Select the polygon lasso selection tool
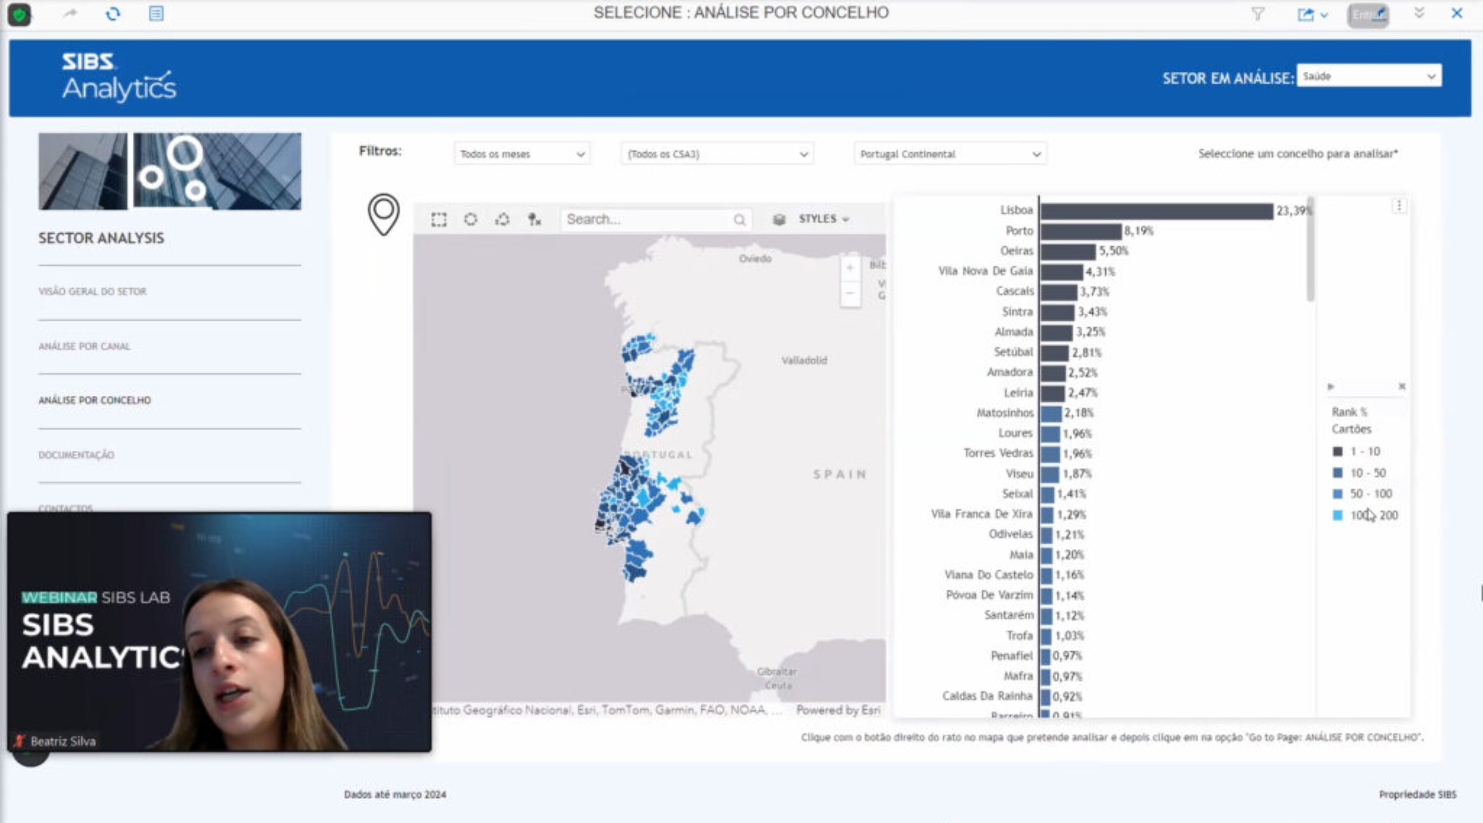The image size is (1483, 823). pos(503,219)
